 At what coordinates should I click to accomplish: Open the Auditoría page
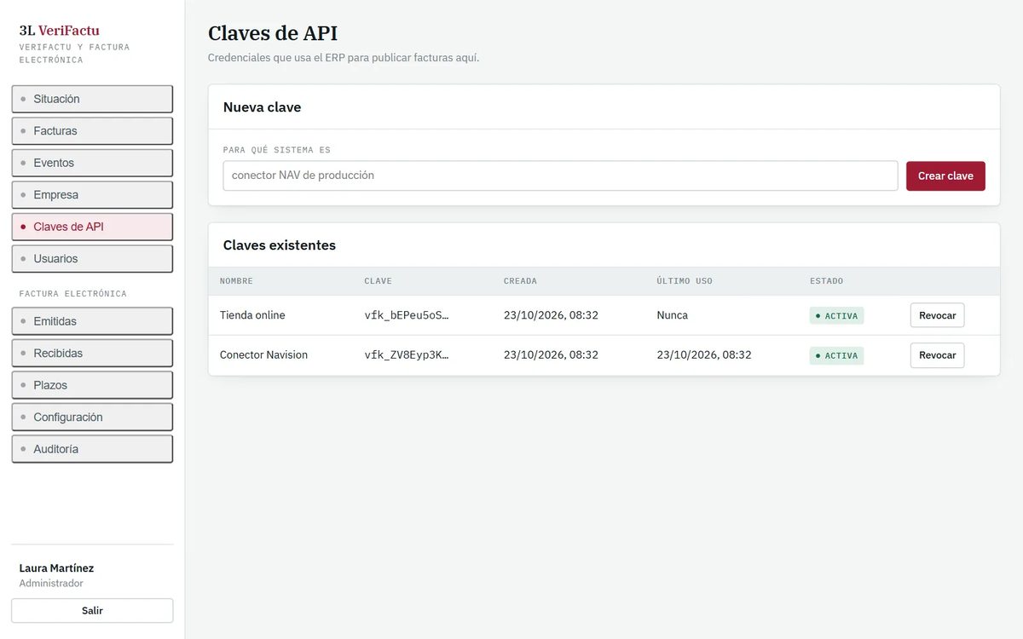92,449
